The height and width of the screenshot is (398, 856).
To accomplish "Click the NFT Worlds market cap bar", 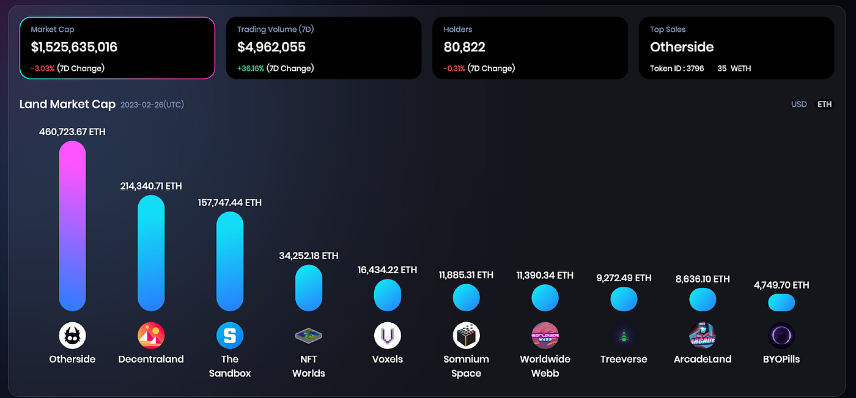I will (309, 288).
